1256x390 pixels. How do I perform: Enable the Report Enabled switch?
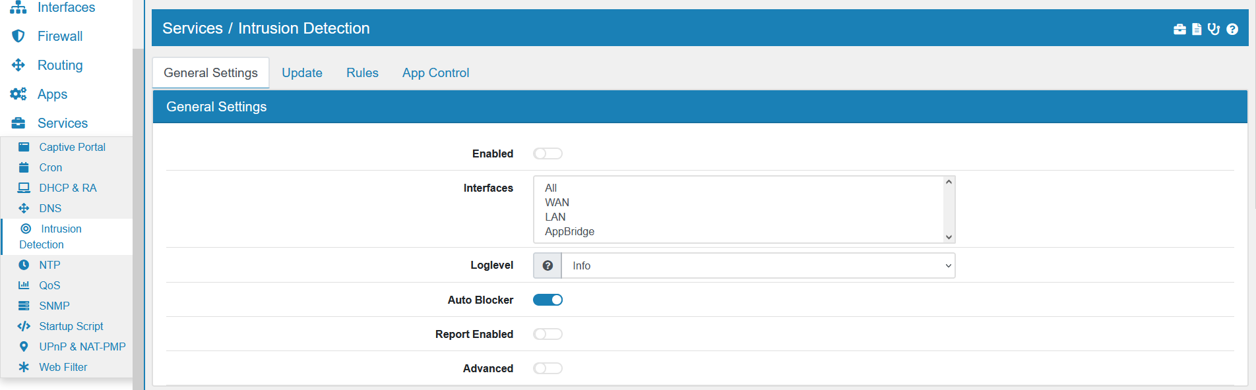pyautogui.click(x=548, y=334)
